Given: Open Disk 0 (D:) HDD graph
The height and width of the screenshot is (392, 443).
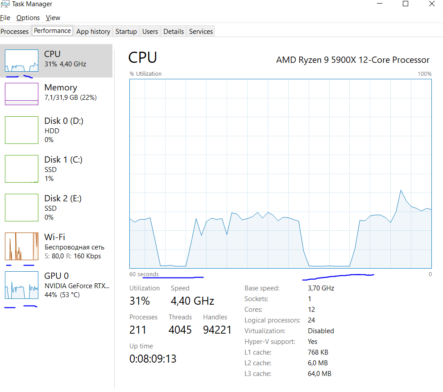Looking at the screenshot, I should point(21,130).
